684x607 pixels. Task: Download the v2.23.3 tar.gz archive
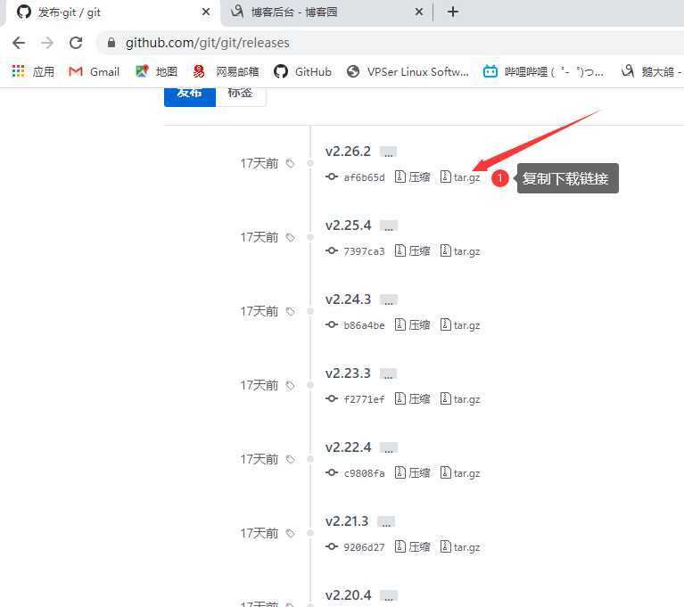pos(460,399)
